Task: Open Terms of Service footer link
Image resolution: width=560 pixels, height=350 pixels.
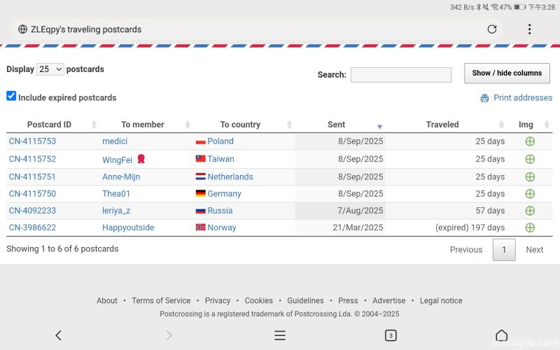Action: 161,300
